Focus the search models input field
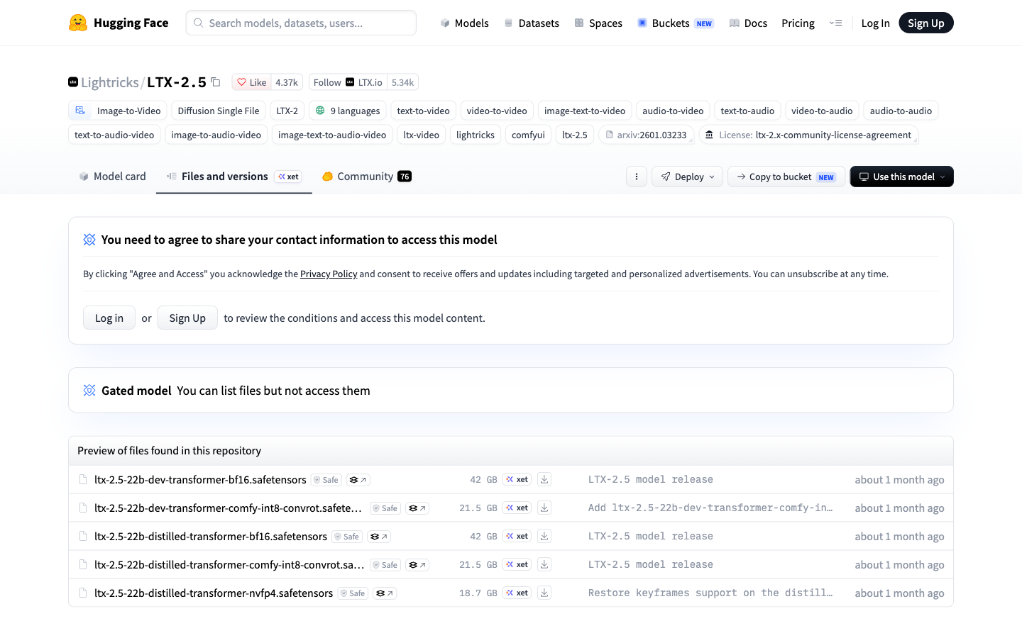This screenshot has height=638, width=1022. click(x=301, y=23)
